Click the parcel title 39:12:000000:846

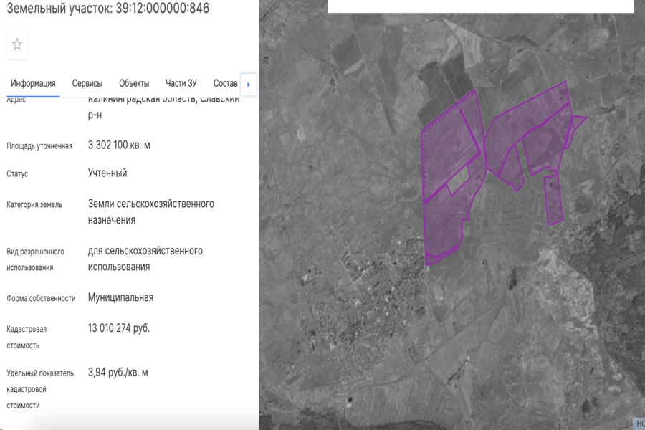pos(107,9)
